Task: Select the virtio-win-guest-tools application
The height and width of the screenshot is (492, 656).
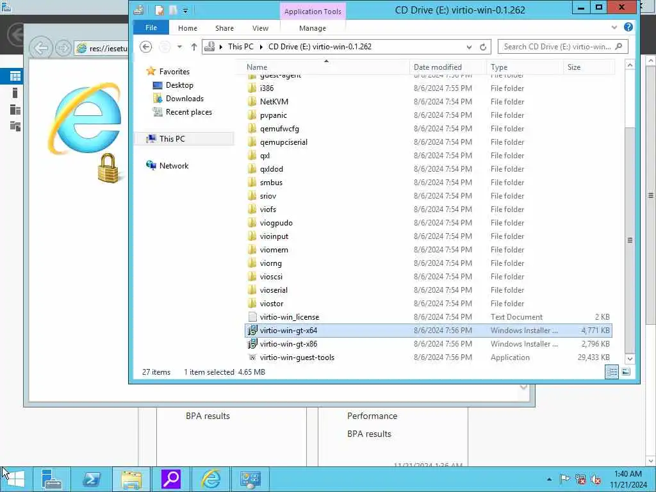Action: (x=297, y=357)
